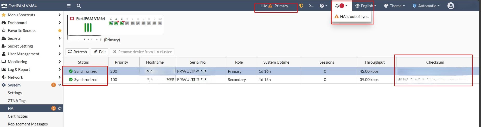Click throughput 39.00 kbps cell
The height and width of the screenshot is (127, 481).
click(x=377, y=79)
